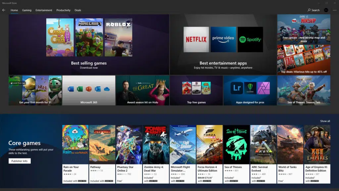Click the 'Apps designed for pros' caption

tap(250, 102)
